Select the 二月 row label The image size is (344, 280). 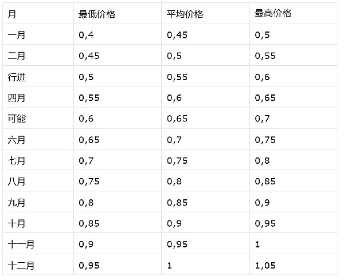pyautogui.click(x=17, y=56)
